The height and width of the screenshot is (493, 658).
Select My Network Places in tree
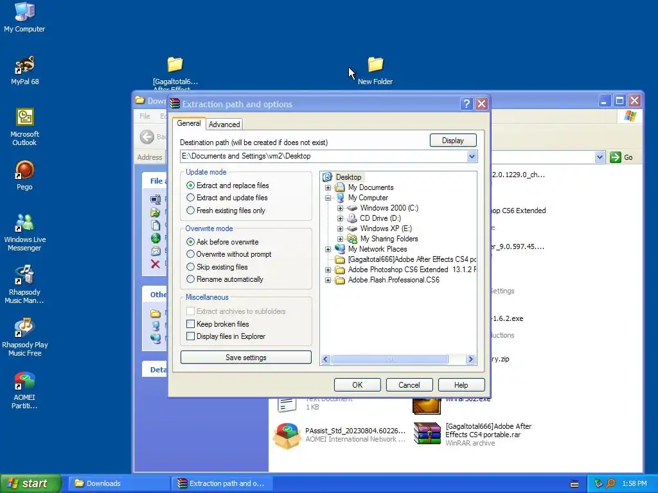[x=377, y=249]
